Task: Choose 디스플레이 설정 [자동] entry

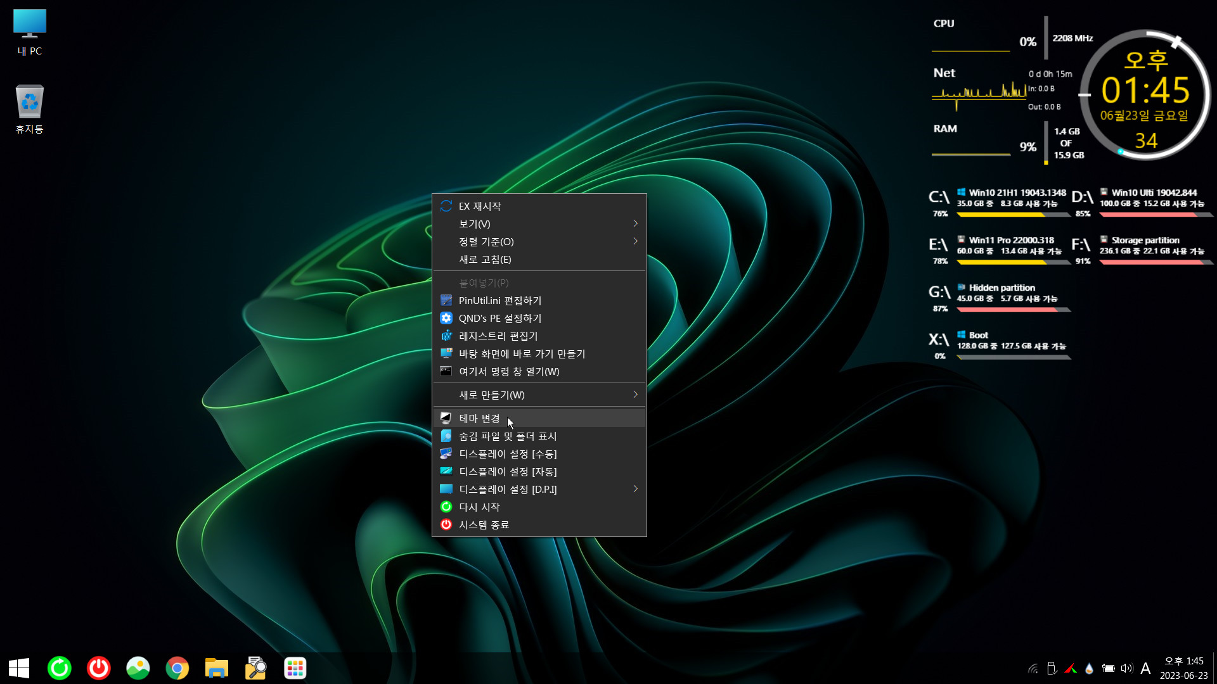Action: pos(539,471)
